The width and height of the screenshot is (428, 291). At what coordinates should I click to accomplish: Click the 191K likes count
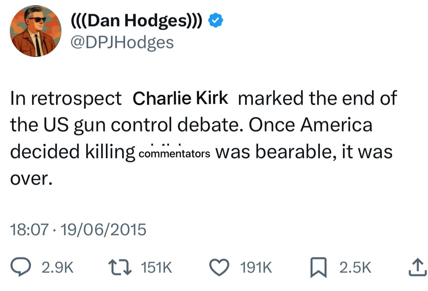[256, 268]
